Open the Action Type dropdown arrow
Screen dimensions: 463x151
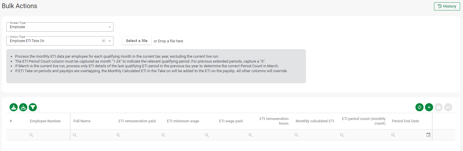point(110,41)
